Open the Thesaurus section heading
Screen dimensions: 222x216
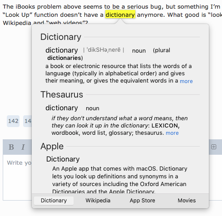click(x=62, y=94)
